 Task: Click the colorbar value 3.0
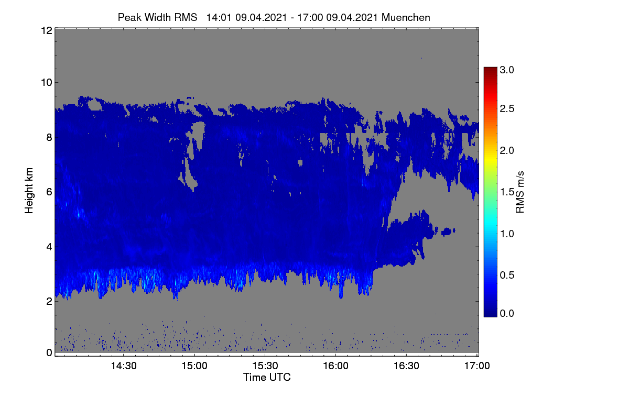[x=507, y=69]
